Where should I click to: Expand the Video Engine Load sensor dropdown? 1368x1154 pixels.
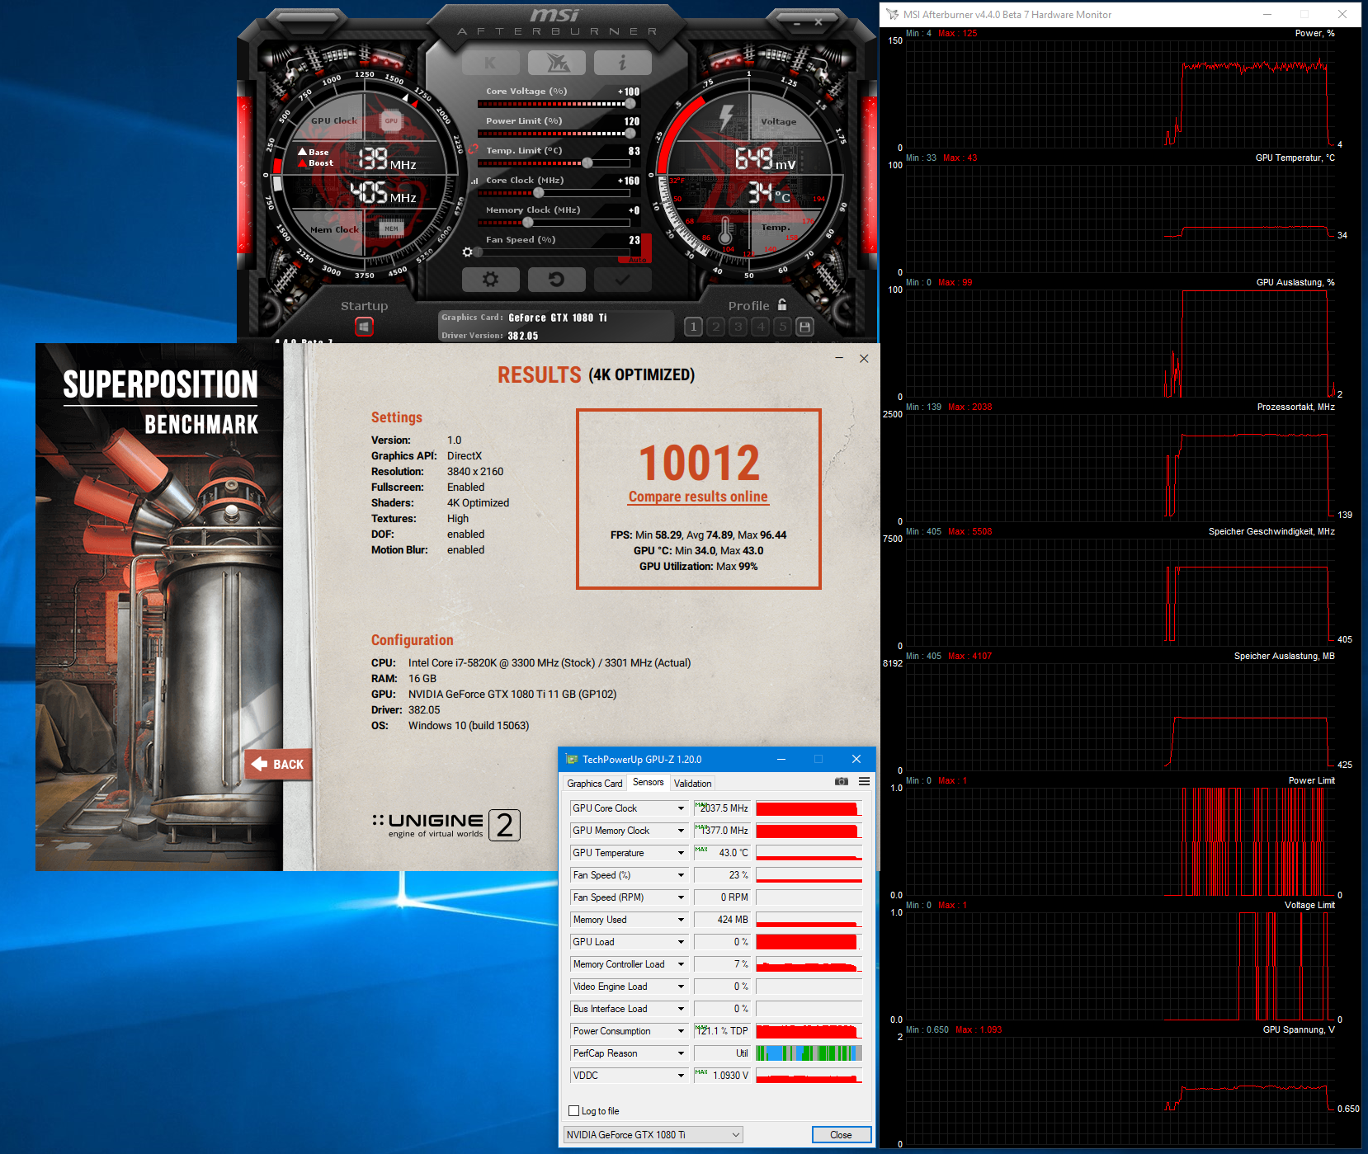point(681,987)
